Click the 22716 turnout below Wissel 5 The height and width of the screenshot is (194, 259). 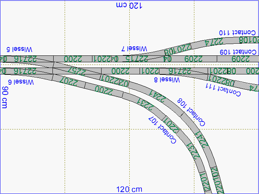tap(27, 59)
